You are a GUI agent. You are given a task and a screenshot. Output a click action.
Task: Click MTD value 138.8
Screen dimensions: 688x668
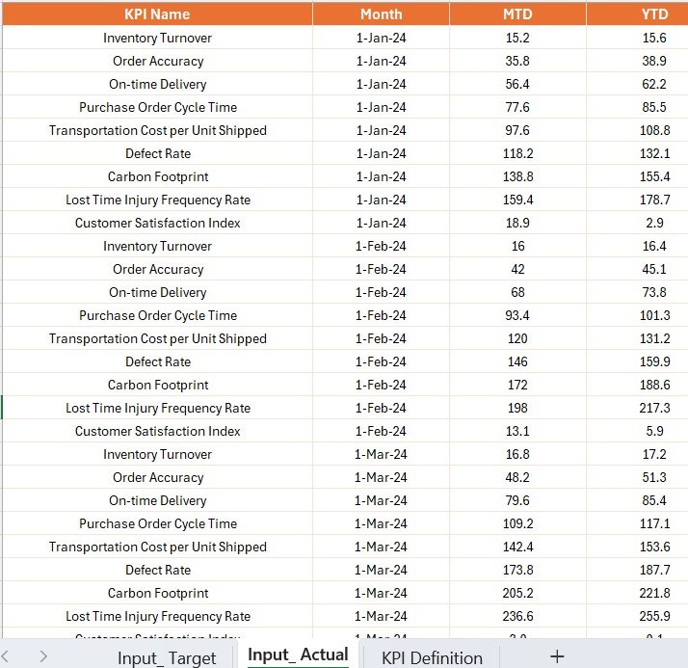click(517, 176)
